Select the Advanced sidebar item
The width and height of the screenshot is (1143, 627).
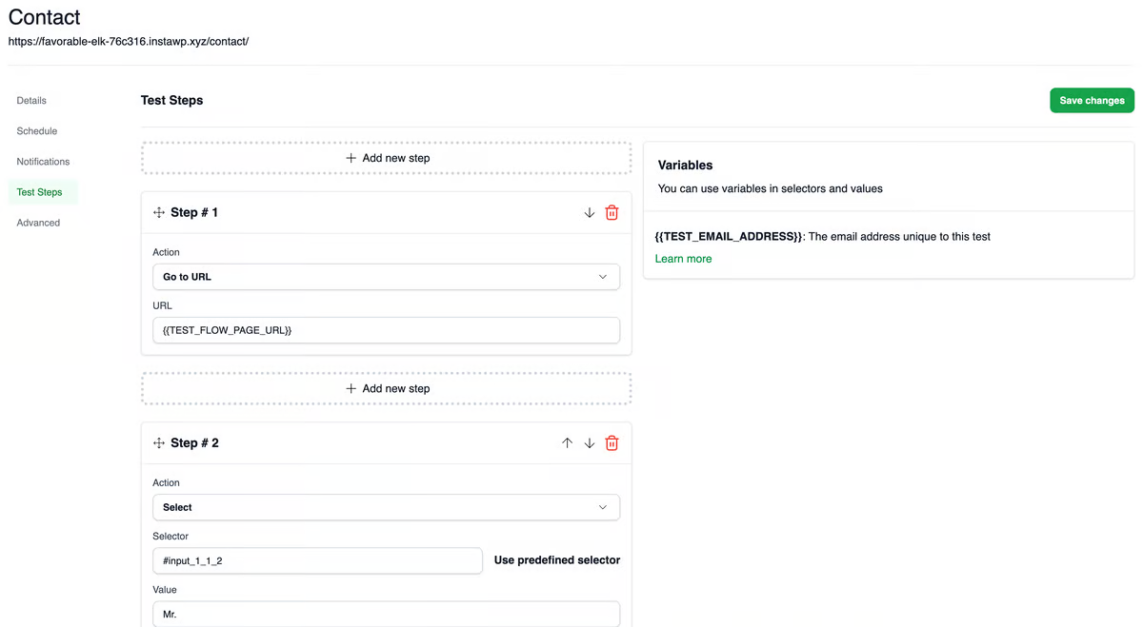click(x=38, y=222)
